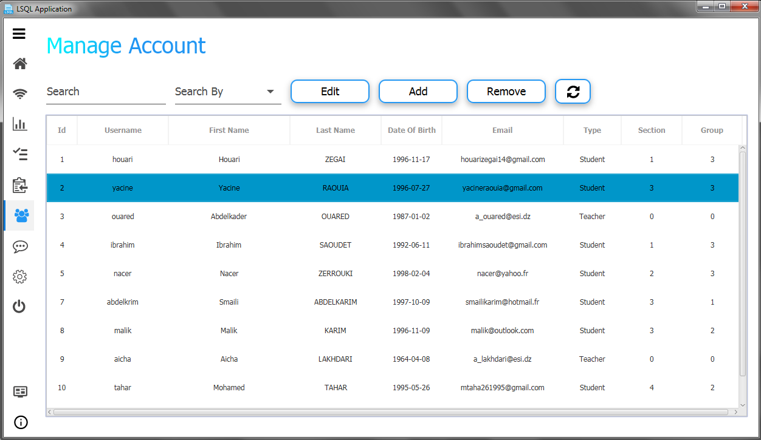Click date of birth 1964-04-08
The width and height of the screenshot is (761, 440).
(x=411, y=359)
